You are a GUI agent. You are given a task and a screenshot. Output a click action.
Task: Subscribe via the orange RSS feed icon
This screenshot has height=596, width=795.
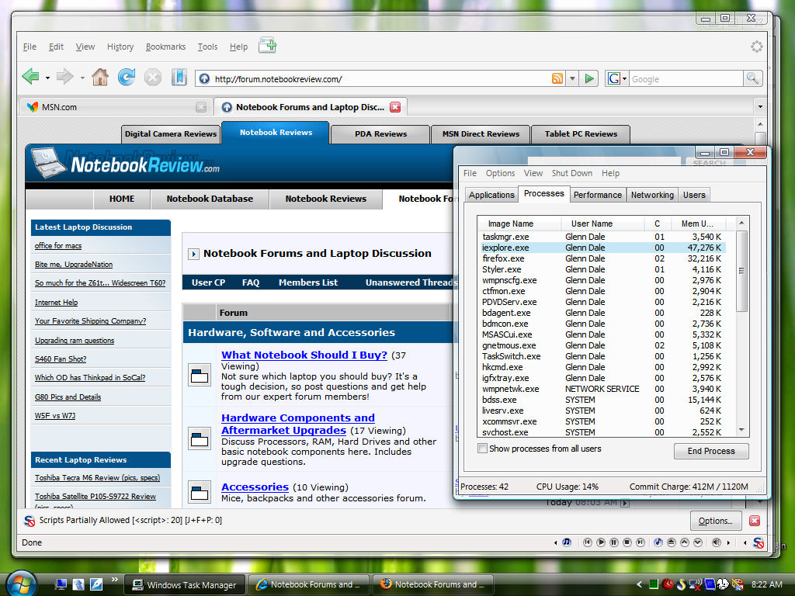coord(557,78)
